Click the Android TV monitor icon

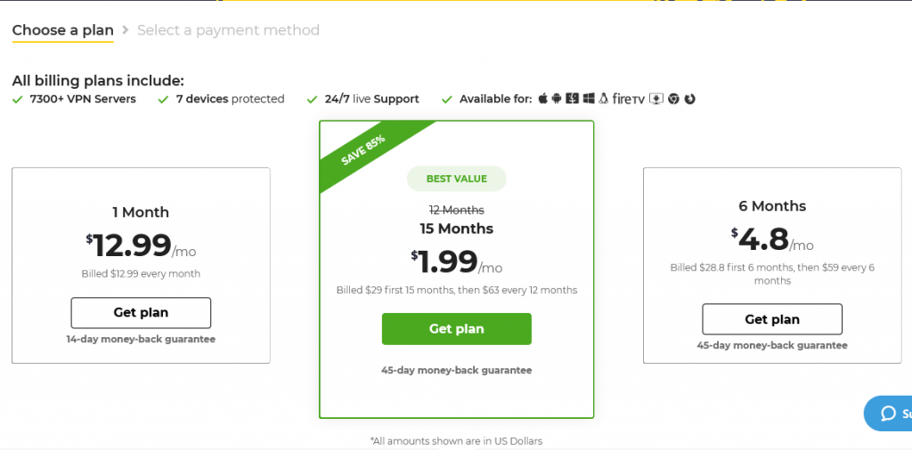point(656,99)
